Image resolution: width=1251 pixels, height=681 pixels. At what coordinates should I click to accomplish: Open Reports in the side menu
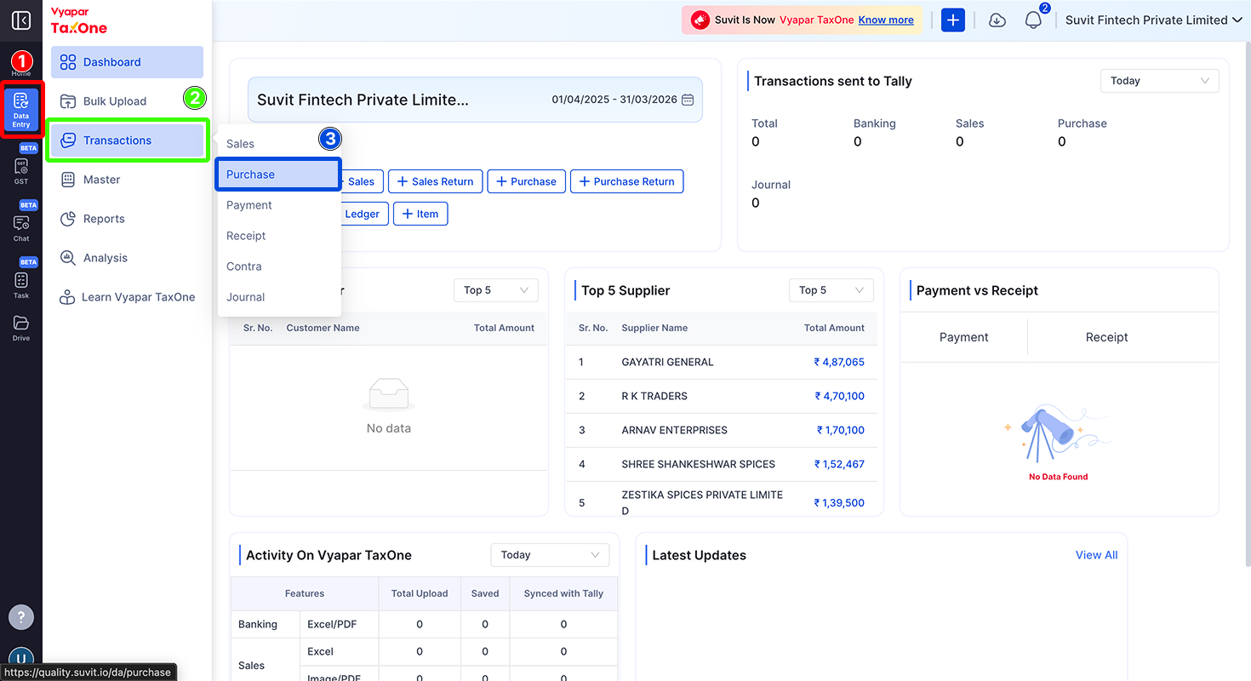[x=127, y=219]
